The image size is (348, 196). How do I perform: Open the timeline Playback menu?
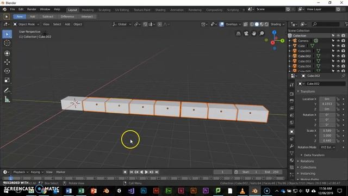(x=21, y=172)
